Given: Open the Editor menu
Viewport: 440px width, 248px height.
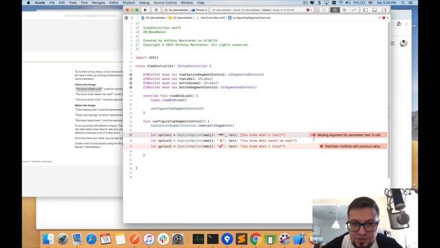Looking at the screenshot, I should pyautogui.click(x=113, y=3).
